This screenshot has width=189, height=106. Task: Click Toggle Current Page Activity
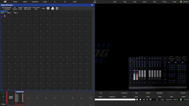click(27, 8)
